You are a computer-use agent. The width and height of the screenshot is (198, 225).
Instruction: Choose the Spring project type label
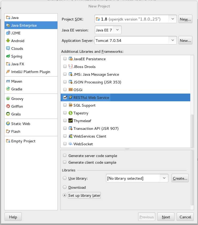(17, 57)
